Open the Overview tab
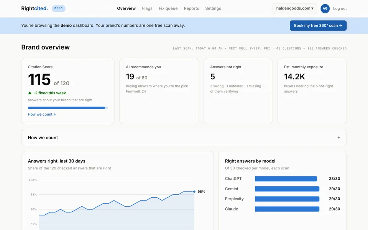Image resolution: width=368 pixels, height=230 pixels. pos(126,8)
